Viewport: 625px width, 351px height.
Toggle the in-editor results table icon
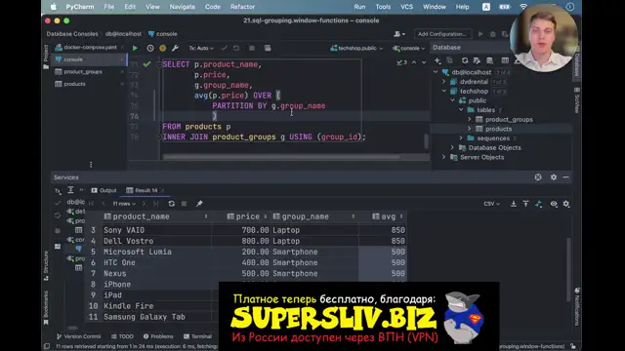point(268,48)
